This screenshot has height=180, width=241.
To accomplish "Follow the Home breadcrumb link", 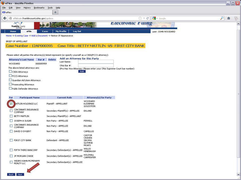I will tap(9, 36).
